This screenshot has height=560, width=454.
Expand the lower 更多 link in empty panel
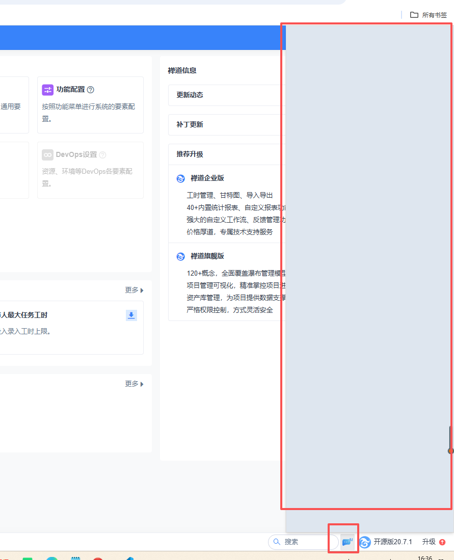click(x=134, y=384)
